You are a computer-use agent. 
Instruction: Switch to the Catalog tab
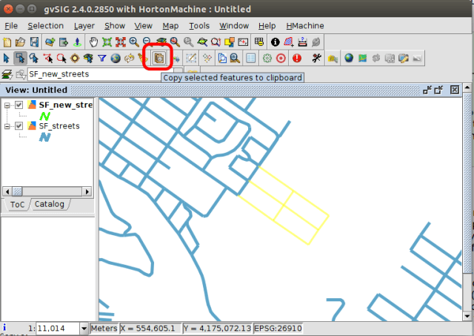[50, 204]
